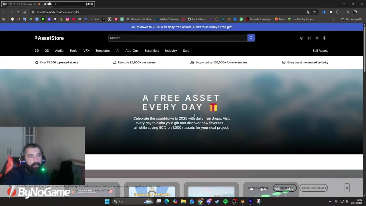Expand the bookmarks overflow chevron

pyautogui.click(x=333, y=19)
